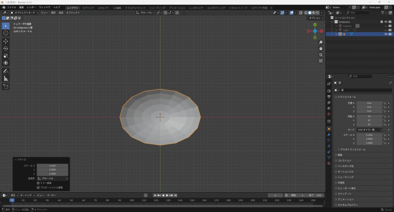The width and height of the screenshot is (394, 212).
Task: Open the Modifiers wrench tab
Action: [329, 135]
